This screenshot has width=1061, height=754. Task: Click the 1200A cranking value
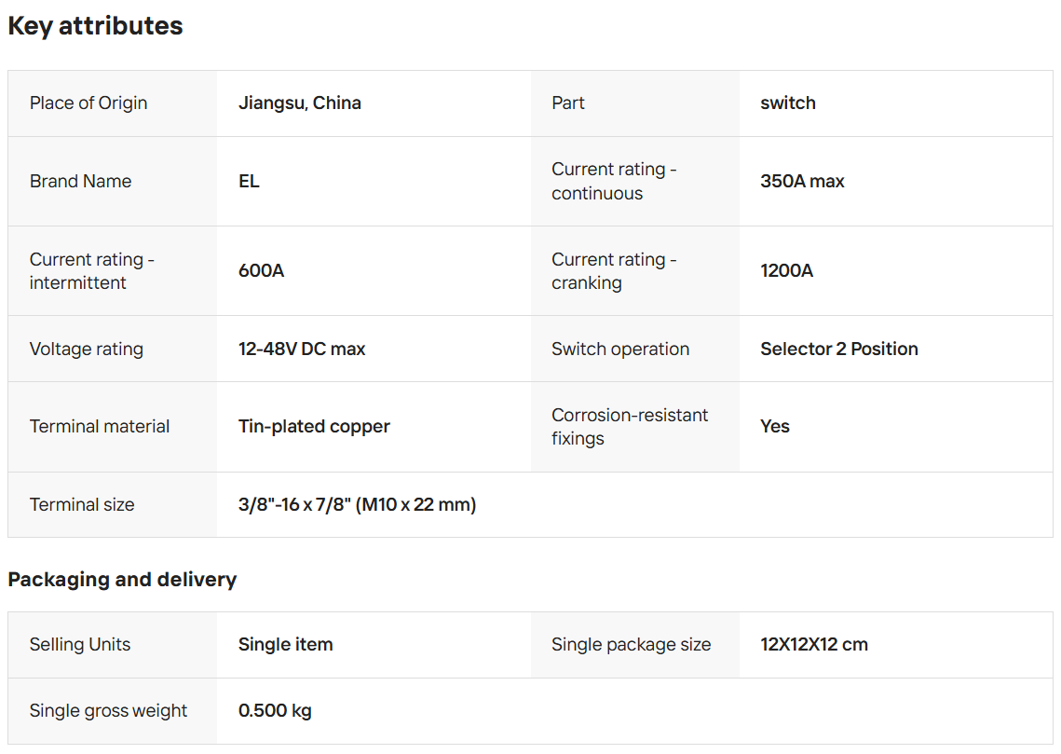(786, 271)
